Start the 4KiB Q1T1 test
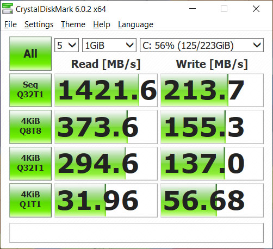Screen dimensions: 273x249 click(30, 200)
